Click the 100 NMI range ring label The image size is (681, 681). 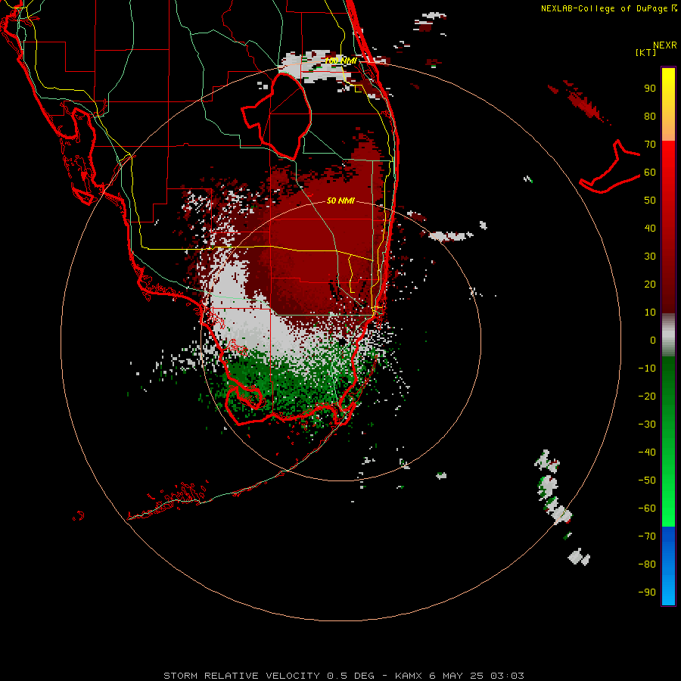click(340, 61)
